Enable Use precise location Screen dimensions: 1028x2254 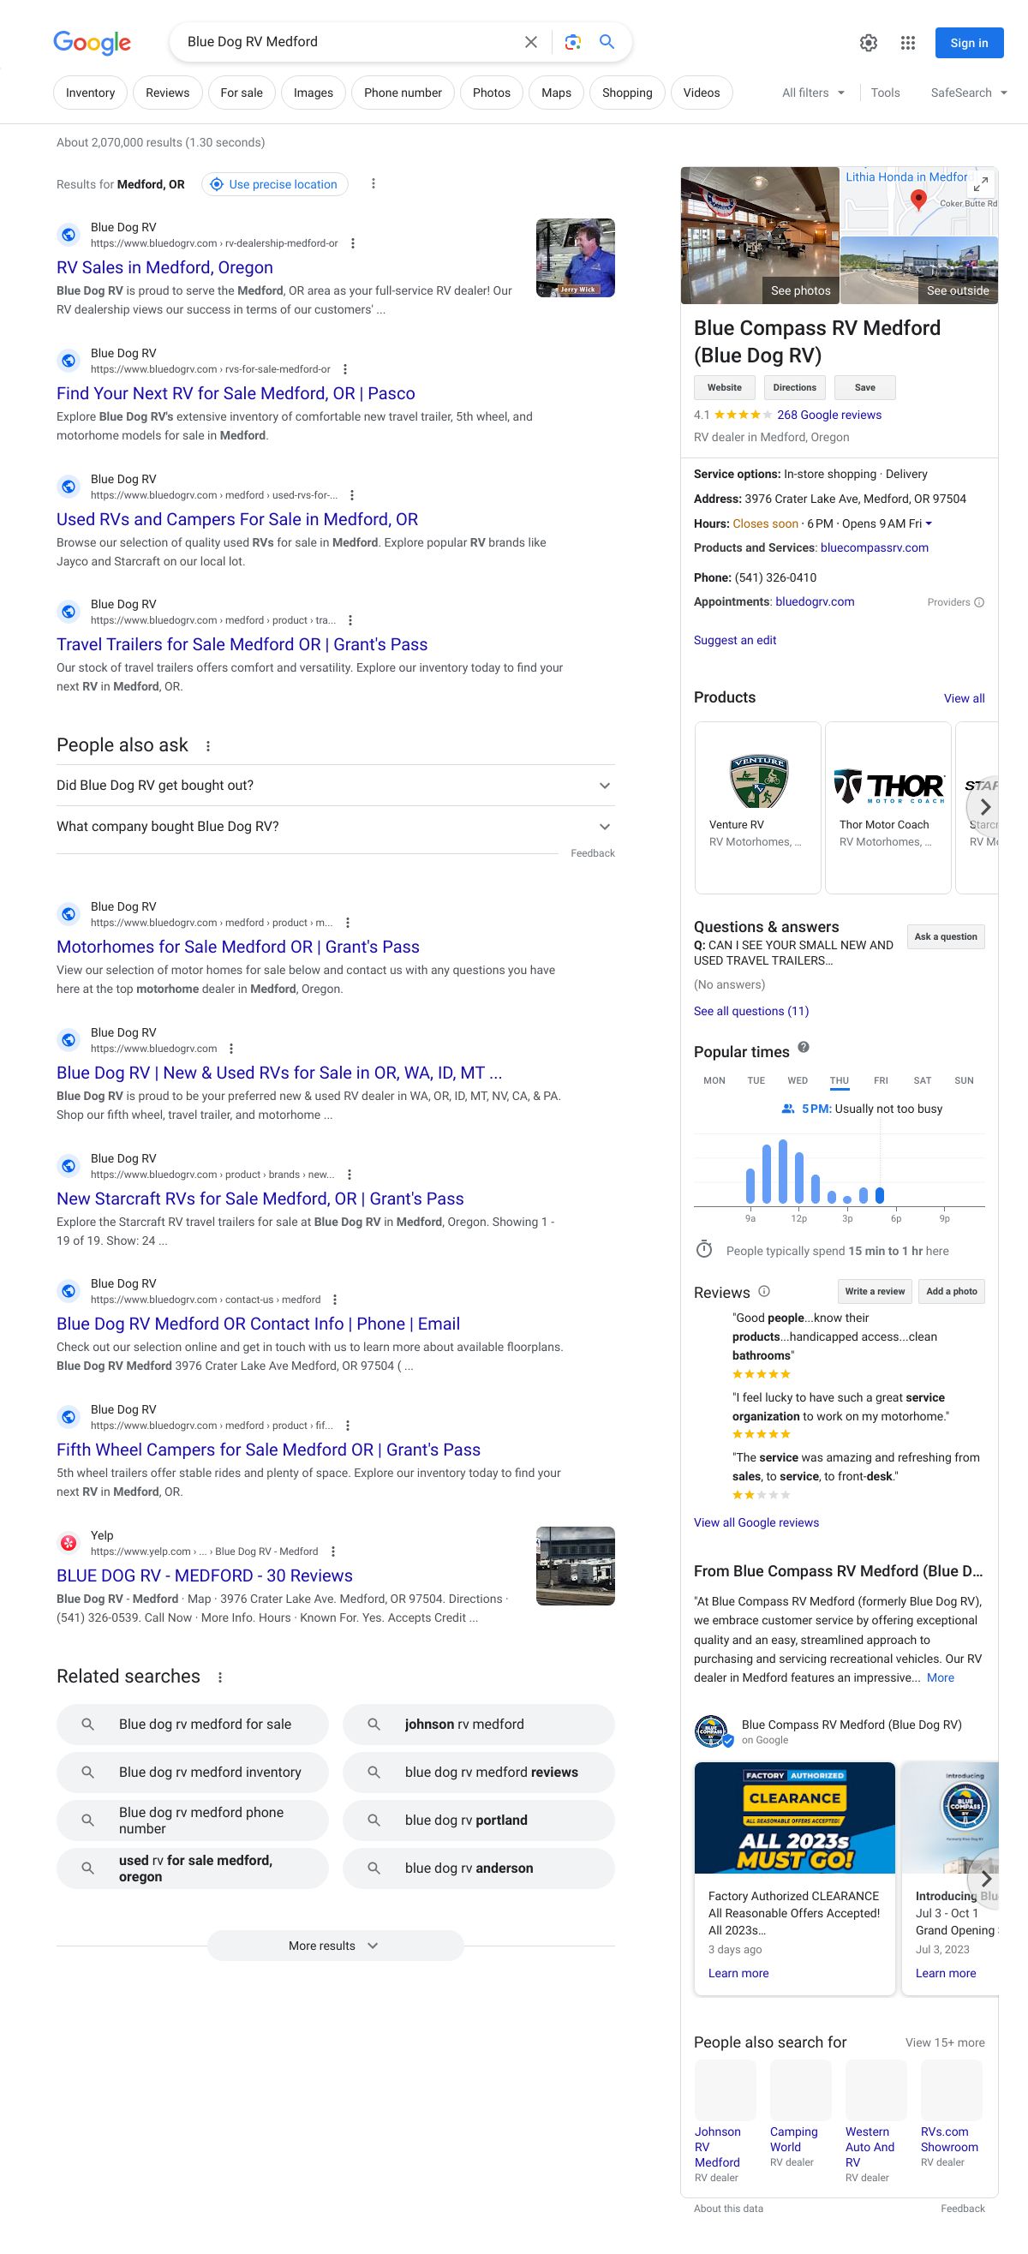click(275, 185)
